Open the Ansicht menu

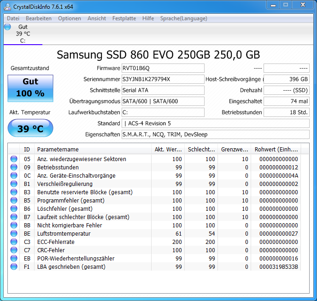pyautogui.click(x=97, y=18)
